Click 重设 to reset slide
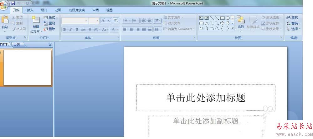 click(x=49, y=23)
